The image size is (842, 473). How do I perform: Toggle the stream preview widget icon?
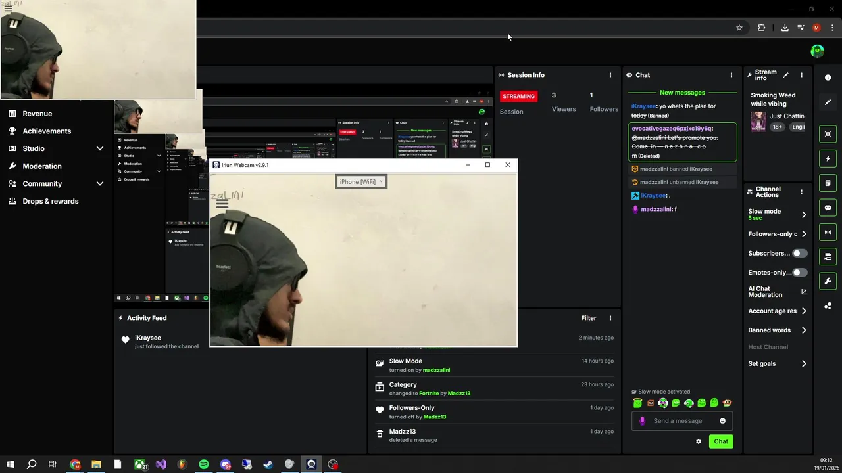pyautogui.click(x=828, y=134)
